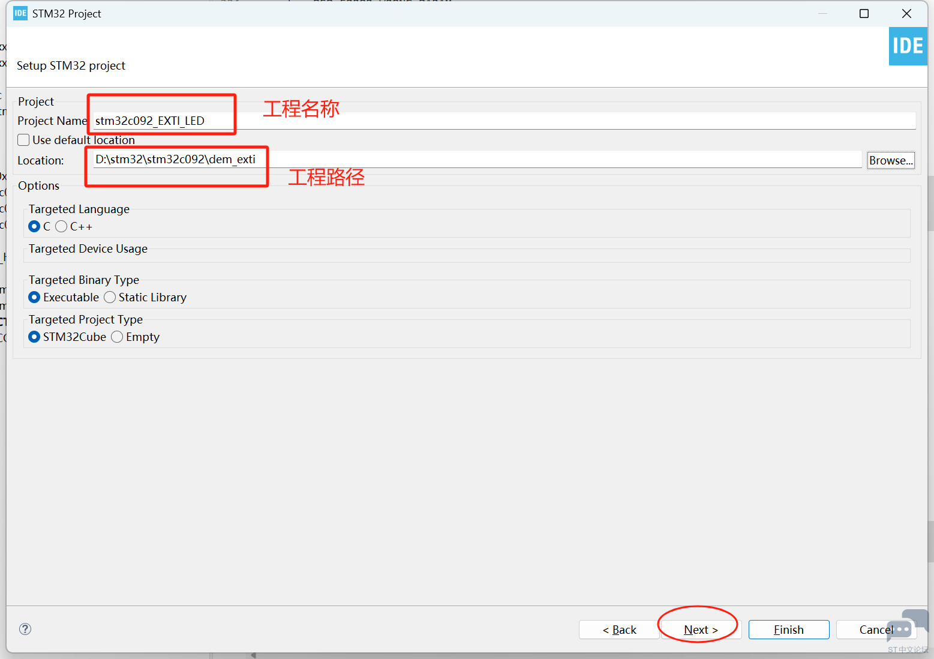Open the help question mark icon

pos(25,629)
